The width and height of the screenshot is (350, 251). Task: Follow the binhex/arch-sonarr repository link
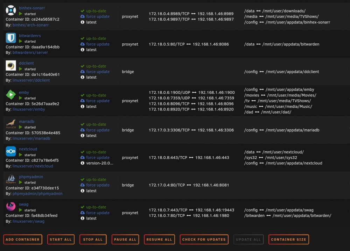pos(30,25)
